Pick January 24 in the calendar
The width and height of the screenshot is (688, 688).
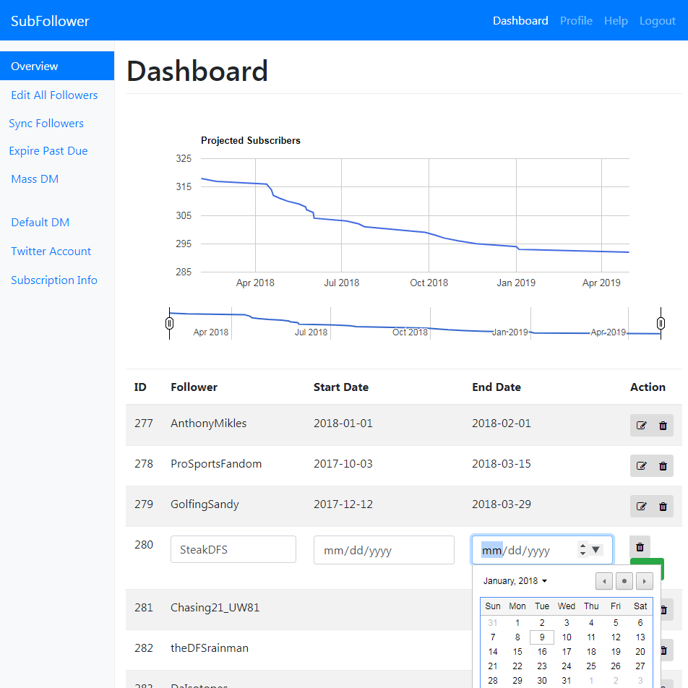click(567, 666)
